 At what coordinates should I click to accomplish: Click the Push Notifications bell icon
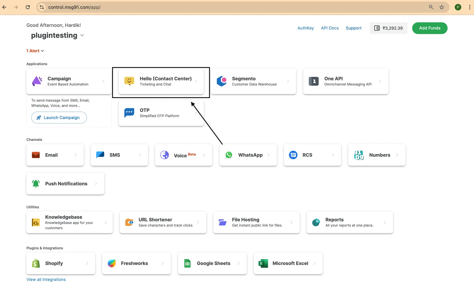[x=36, y=183]
